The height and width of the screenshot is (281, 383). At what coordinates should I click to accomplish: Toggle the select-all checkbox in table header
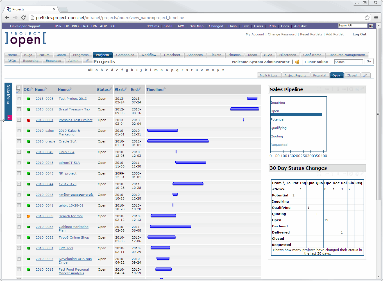coord(18,88)
